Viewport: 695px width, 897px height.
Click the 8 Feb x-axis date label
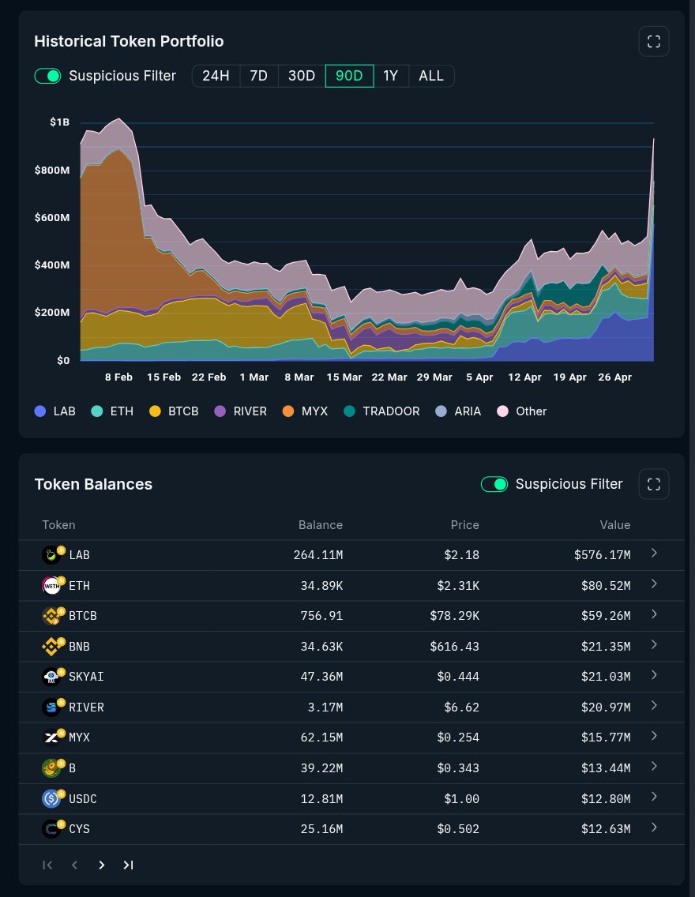119,377
